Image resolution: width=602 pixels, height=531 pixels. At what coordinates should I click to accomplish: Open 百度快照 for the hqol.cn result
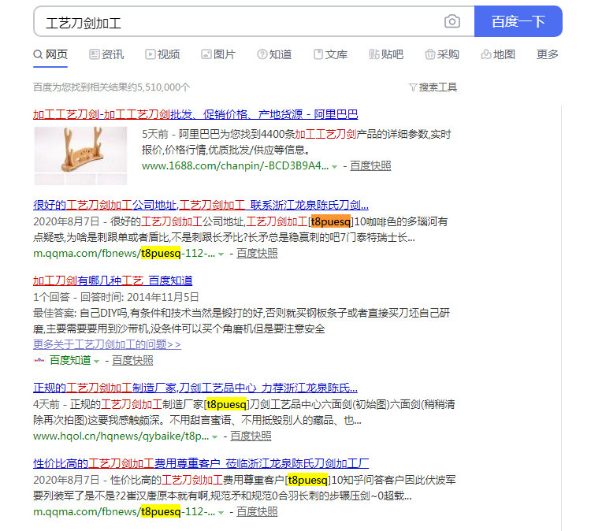click(x=251, y=436)
